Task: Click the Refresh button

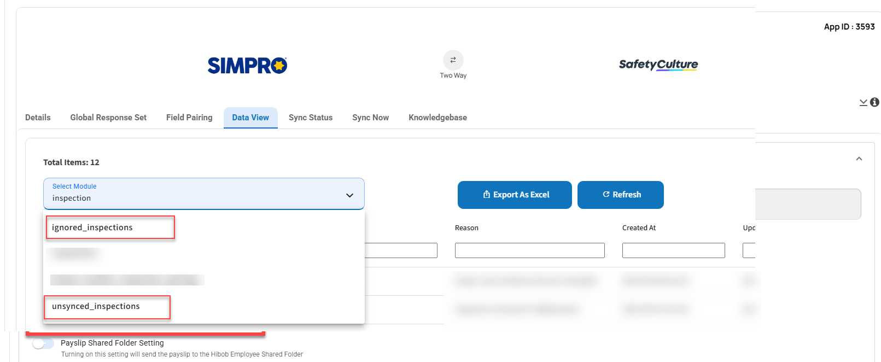Action: point(621,195)
